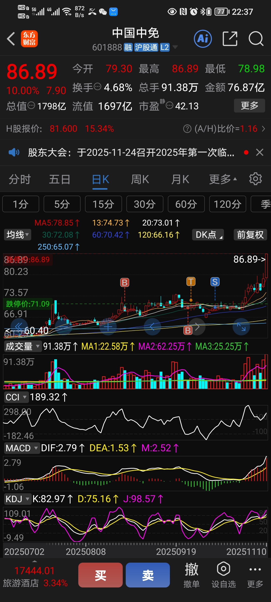
Task: Dismiss the 股东大会 notice banner
Action: click(260, 152)
